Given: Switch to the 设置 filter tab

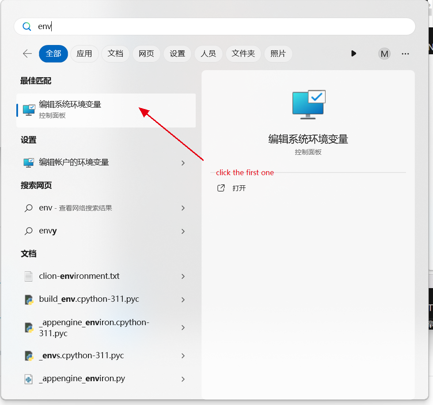Looking at the screenshot, I should (x=178, y=53).
